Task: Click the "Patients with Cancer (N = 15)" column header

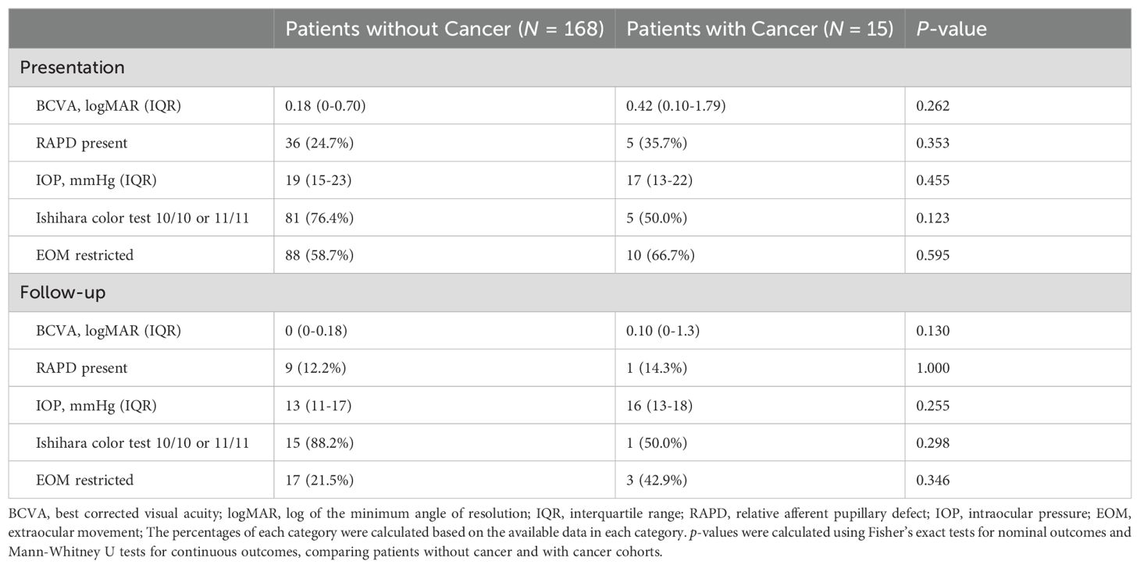Action: (759, 30)
